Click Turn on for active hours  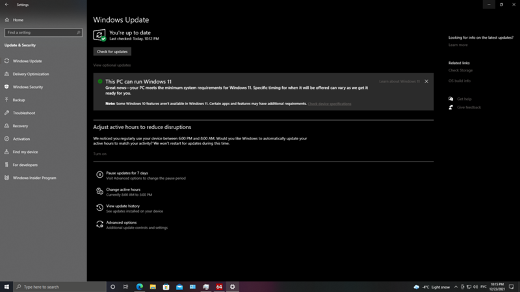click(x=99, y=154)
